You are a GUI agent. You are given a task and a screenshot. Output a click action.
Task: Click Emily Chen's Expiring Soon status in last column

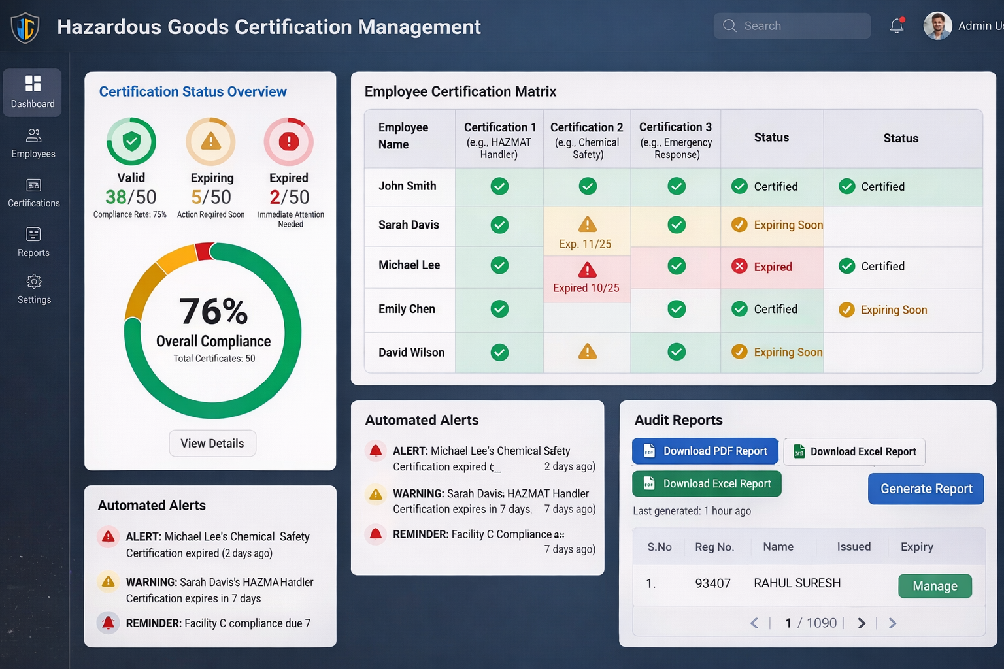(882, 310)
